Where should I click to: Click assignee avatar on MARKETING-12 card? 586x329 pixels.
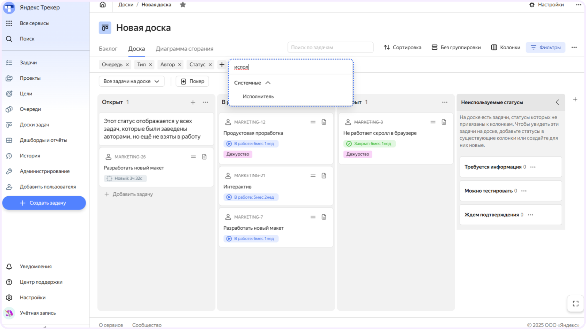228,122
